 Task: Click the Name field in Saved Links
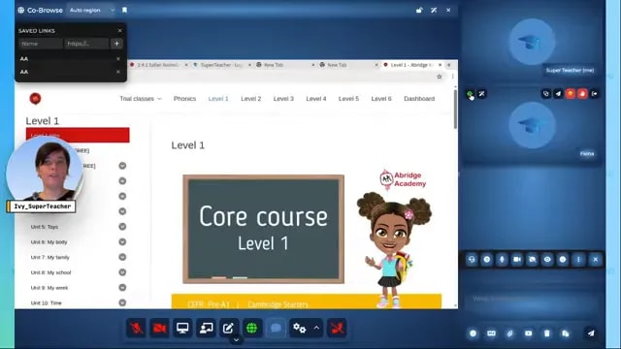pos(41,44)
